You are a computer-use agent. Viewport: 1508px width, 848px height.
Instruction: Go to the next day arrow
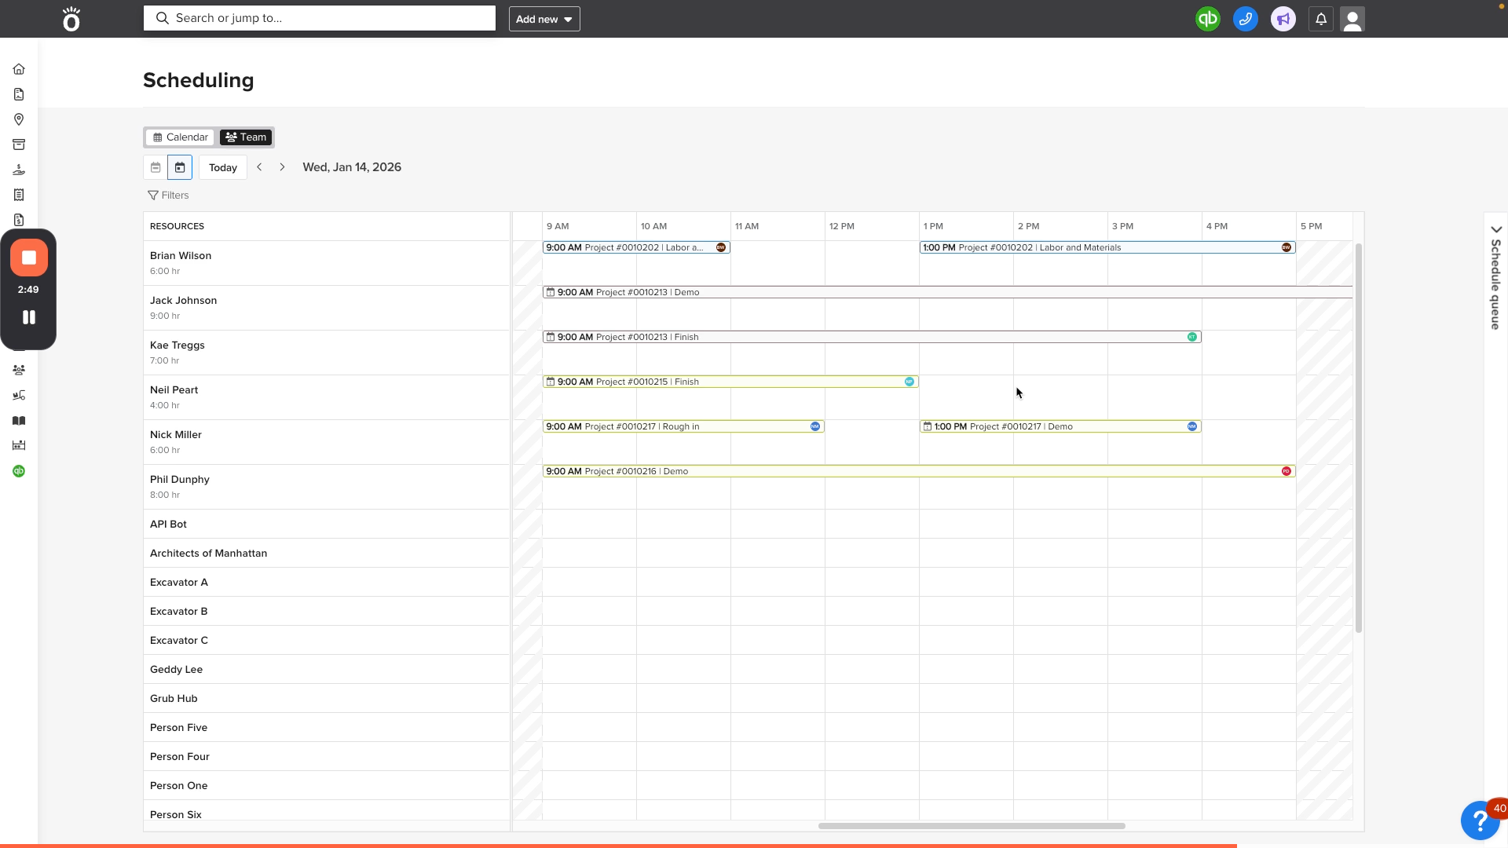[x=283, y=167]
